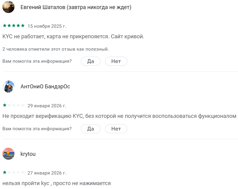Image resolution: width=238 pixels, height=189 pixels.
Task: Click АнтОниО БандэрОс's profile avatar
Action: 8,87
